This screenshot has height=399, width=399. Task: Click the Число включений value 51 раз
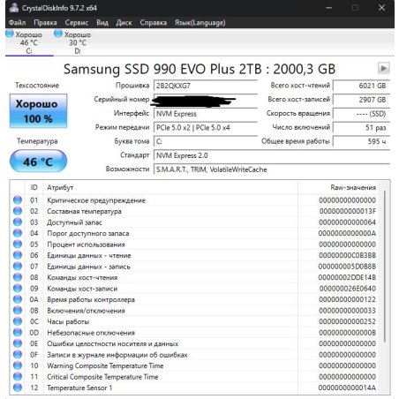coord(361,127)
